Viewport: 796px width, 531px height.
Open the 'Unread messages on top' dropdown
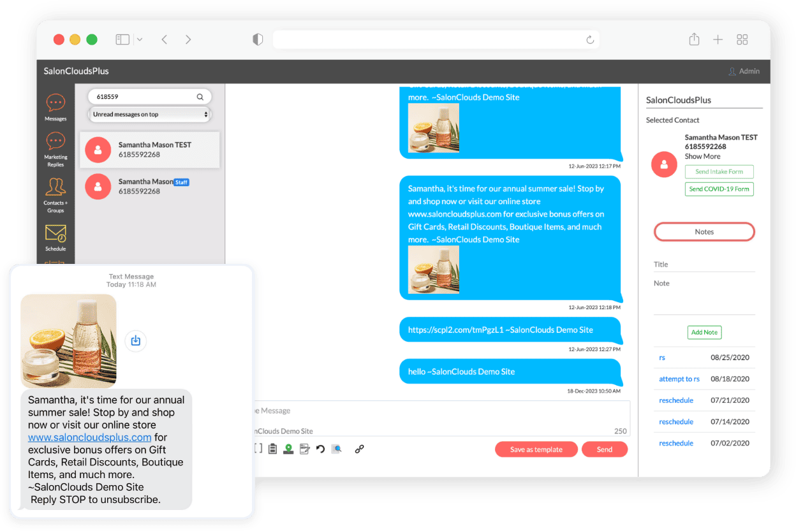150,115
